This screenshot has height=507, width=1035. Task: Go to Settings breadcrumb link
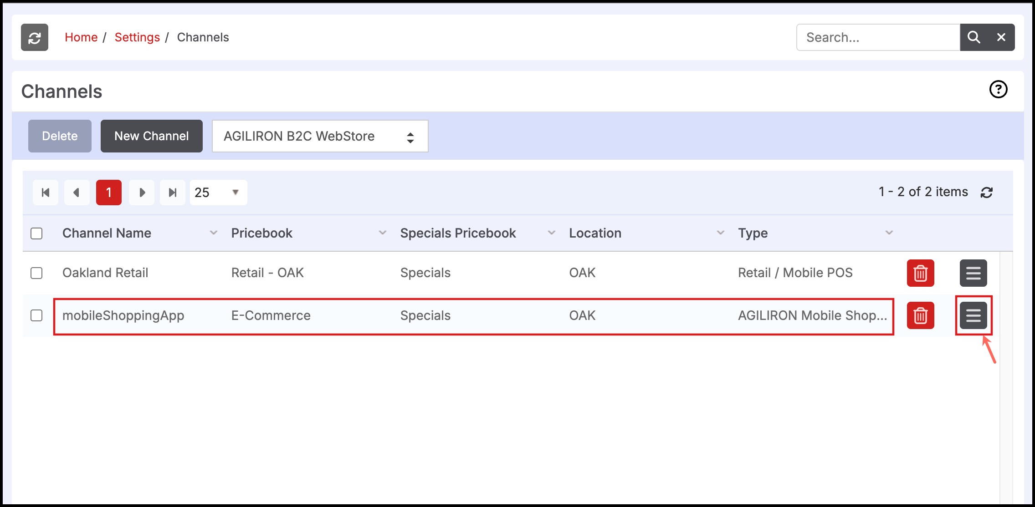click(137, 37)
